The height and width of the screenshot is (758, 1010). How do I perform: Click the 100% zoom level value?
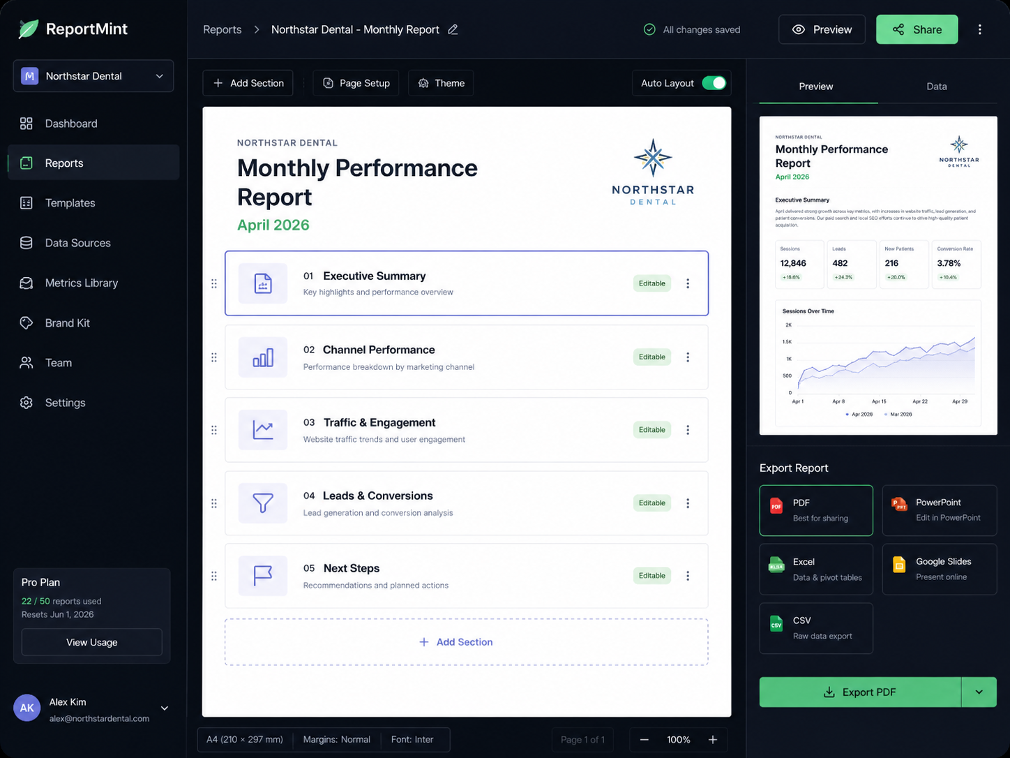(x=679, y=740)
